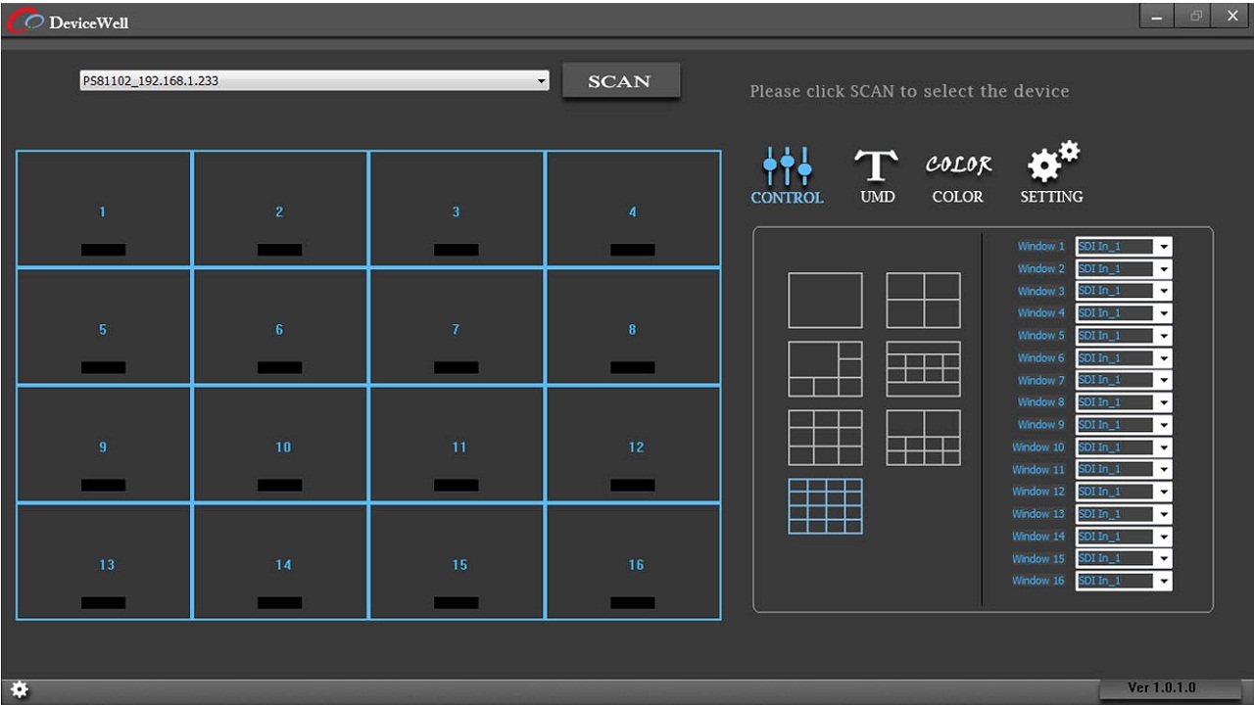
Task: Click the 'Window 16' label
Action: tap(1037, 581)
